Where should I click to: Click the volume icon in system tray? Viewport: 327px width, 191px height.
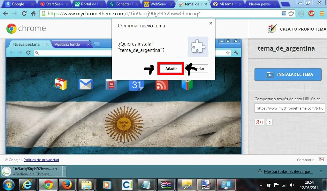[292, 185]
